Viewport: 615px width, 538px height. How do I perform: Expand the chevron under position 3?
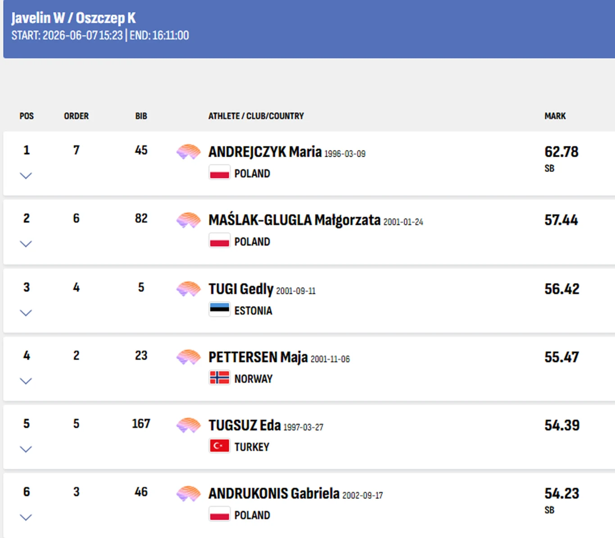pyautogui.click(x=26, y=313)
